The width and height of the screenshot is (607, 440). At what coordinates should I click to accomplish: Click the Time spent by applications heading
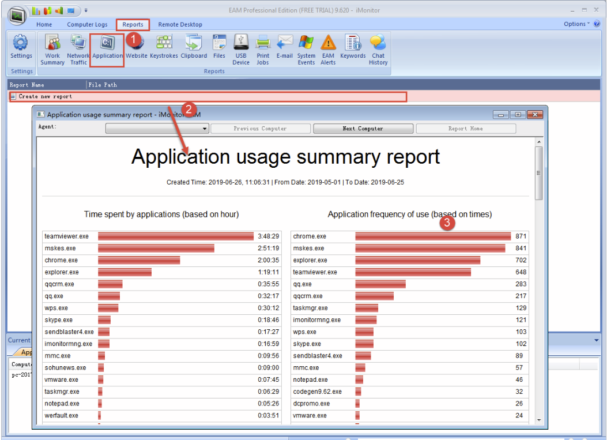click(161, 214)
